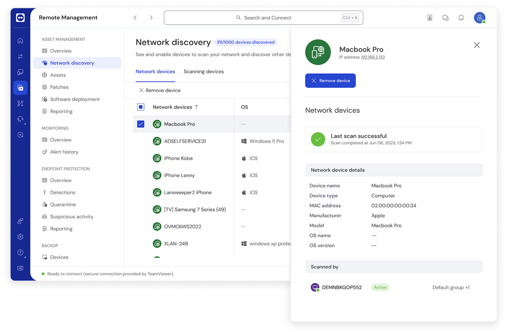
Task: Toggle the select-all header checkbox
Action: point(141,107)
